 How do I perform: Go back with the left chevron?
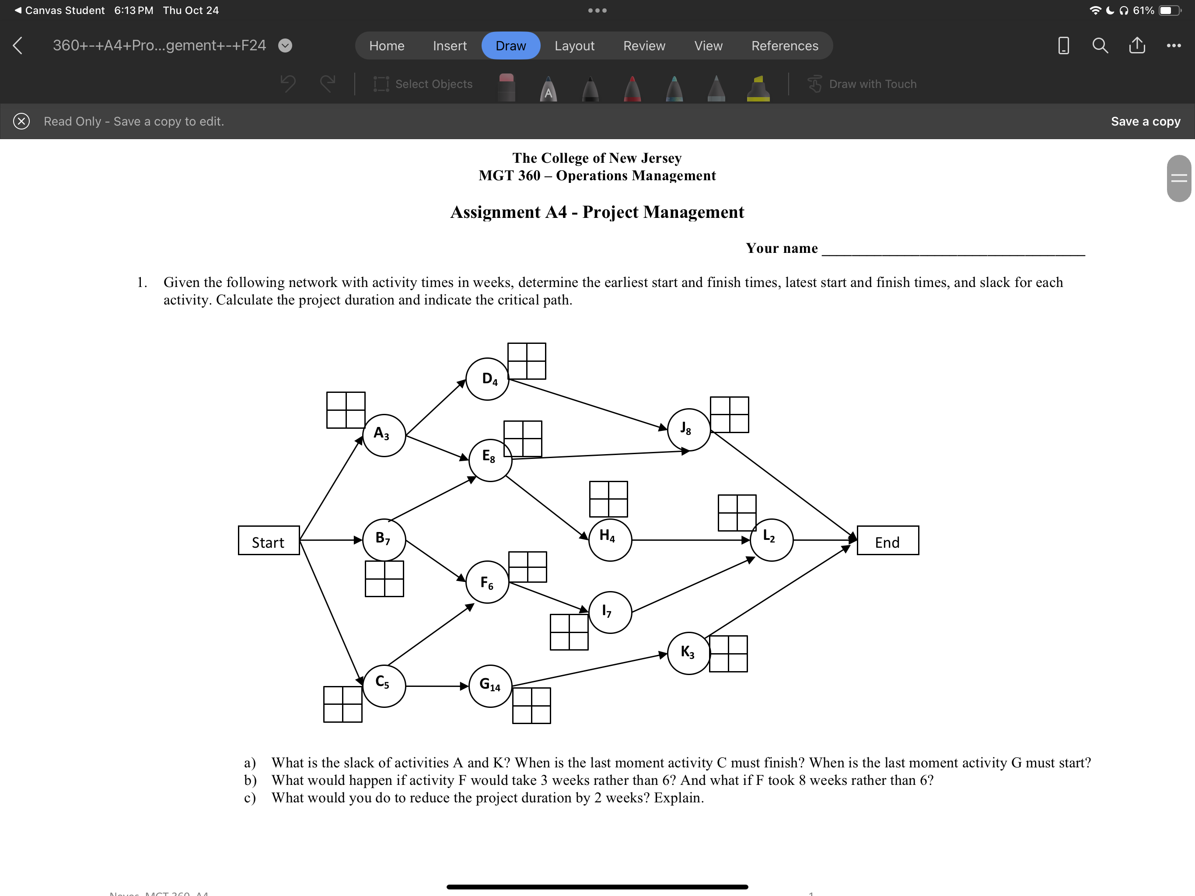point(18,45)
